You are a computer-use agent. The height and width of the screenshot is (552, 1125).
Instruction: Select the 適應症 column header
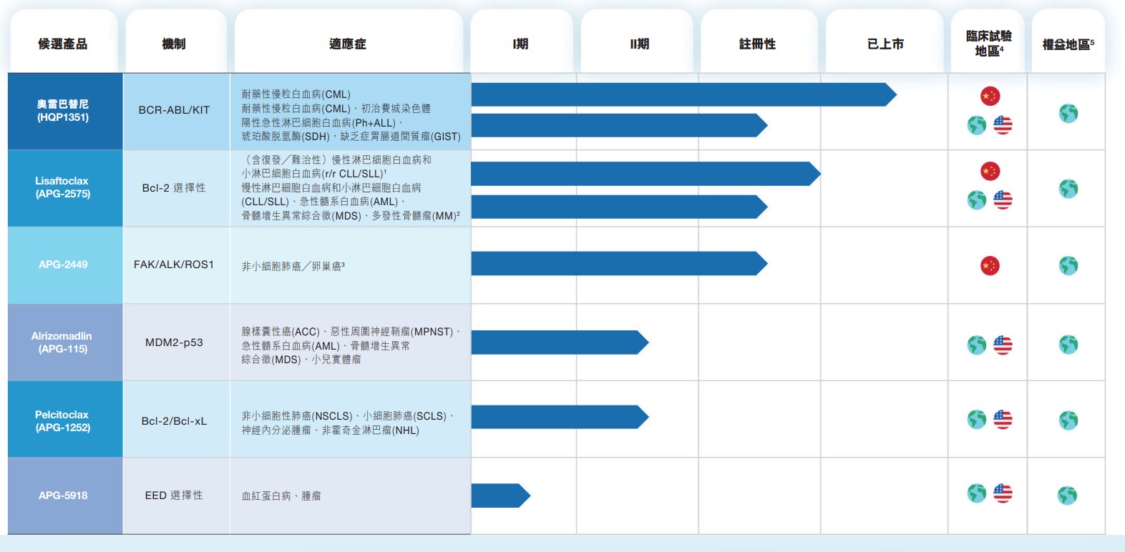coord(349,41)
